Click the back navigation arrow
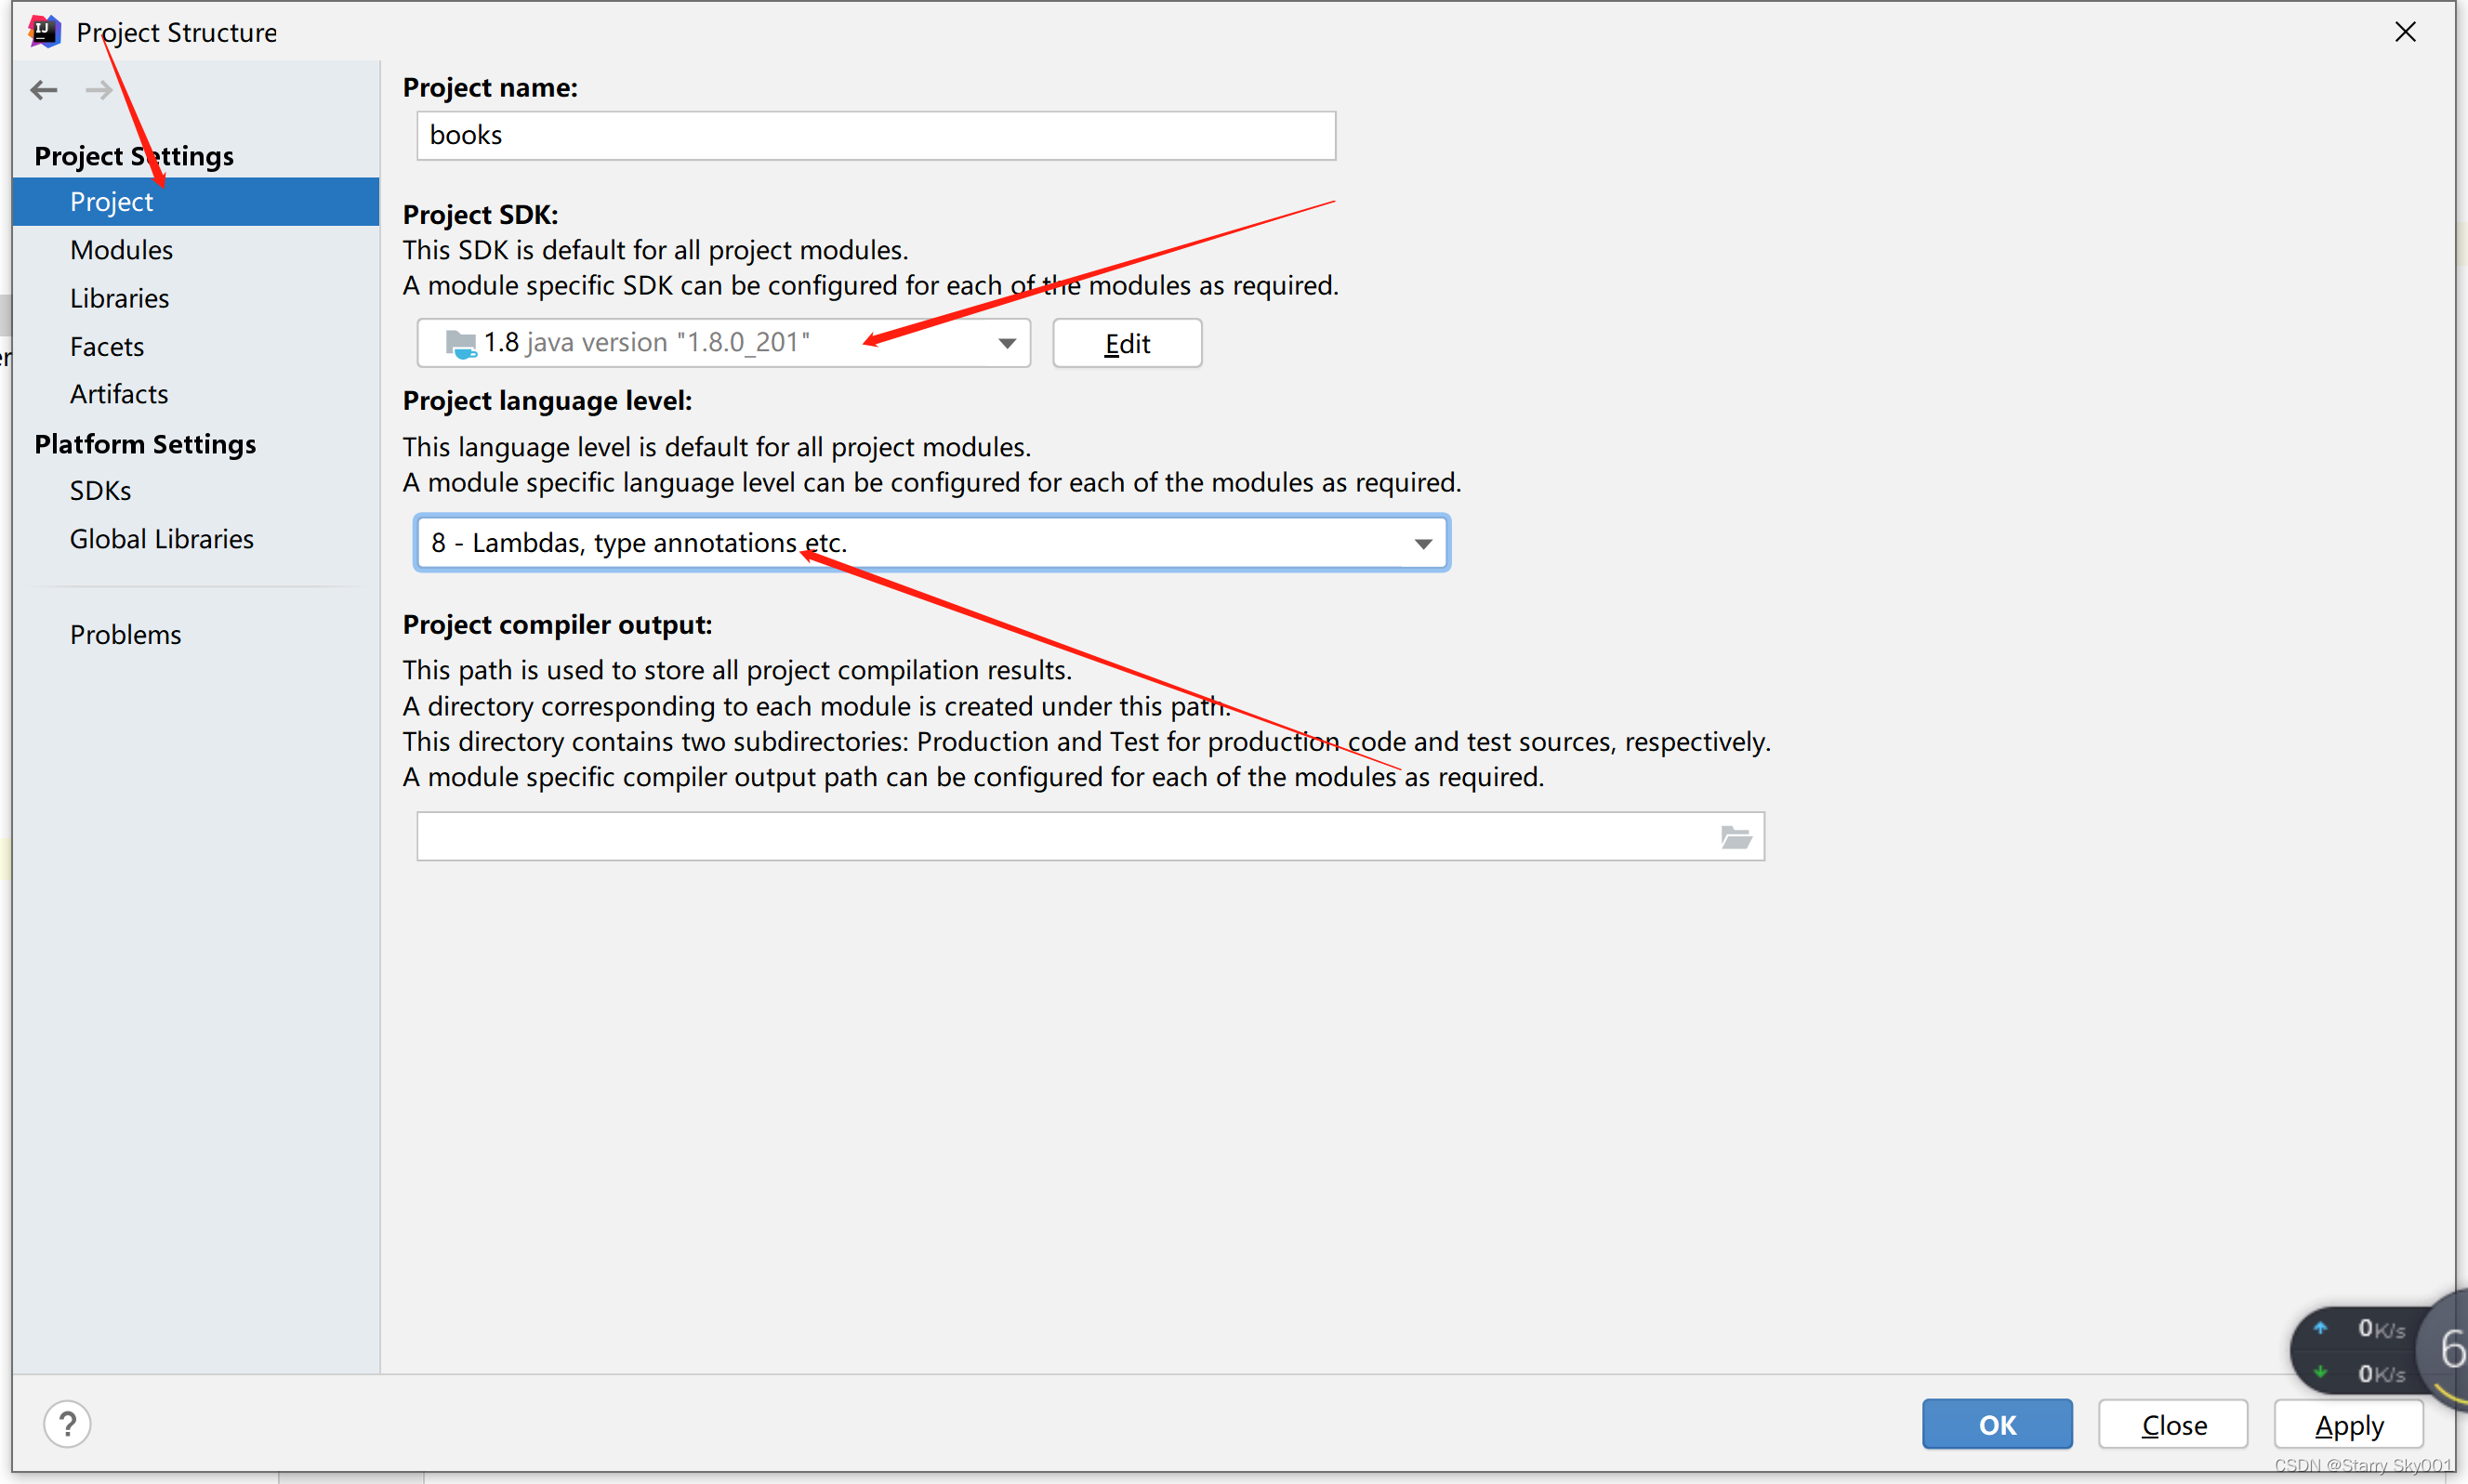This screenshot has height=1484, width=2468. coord(44,90)
